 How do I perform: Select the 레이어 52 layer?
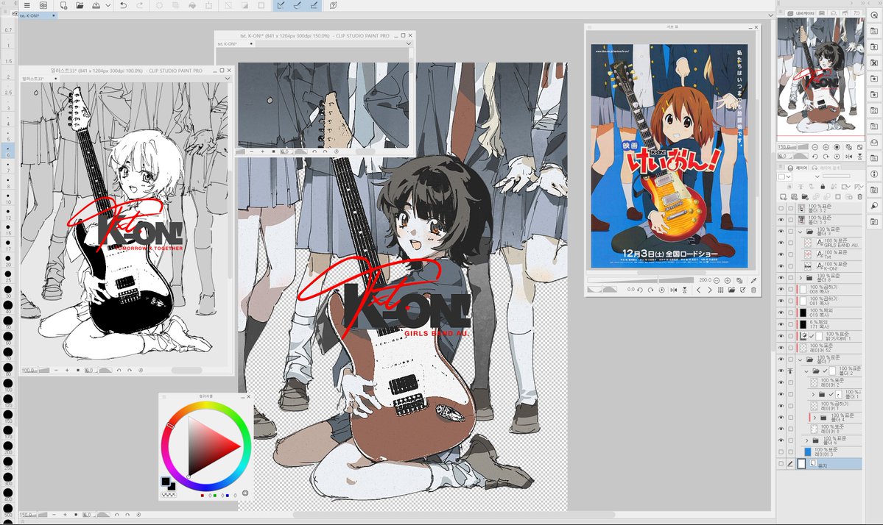tap(829, 347)
